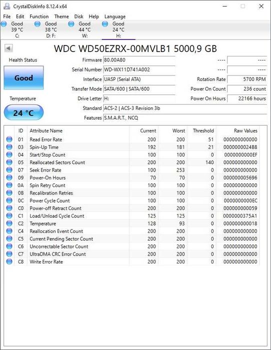Click Health Status label
Viewport: 271px width, 350px height.
click(23, 60)
